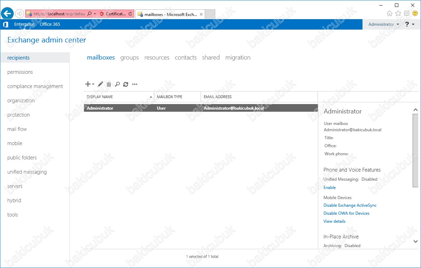The width and height of the screenshot is (421, 268).
Task: Open a new browser tab
Action: (210, 14)
